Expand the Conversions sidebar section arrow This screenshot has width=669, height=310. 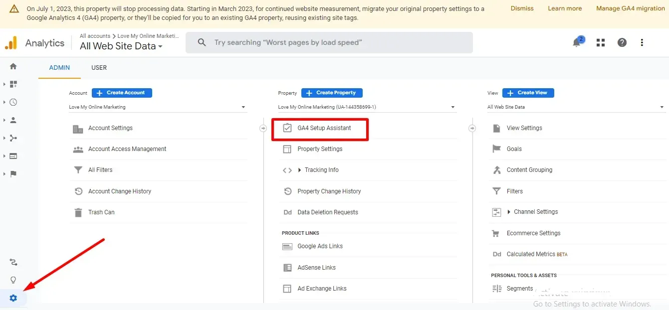pyautogui.click(x=4, y=174)
